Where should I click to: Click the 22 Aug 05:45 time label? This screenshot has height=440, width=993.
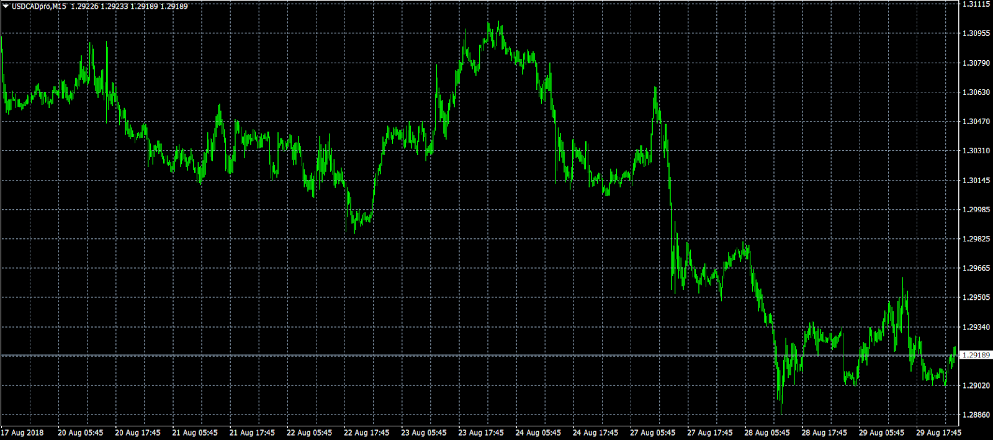(309, 433)
